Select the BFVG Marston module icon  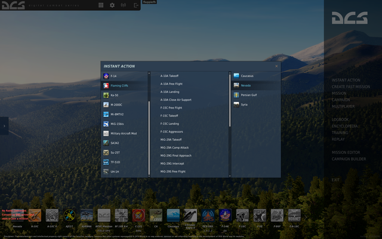[104, 215]
